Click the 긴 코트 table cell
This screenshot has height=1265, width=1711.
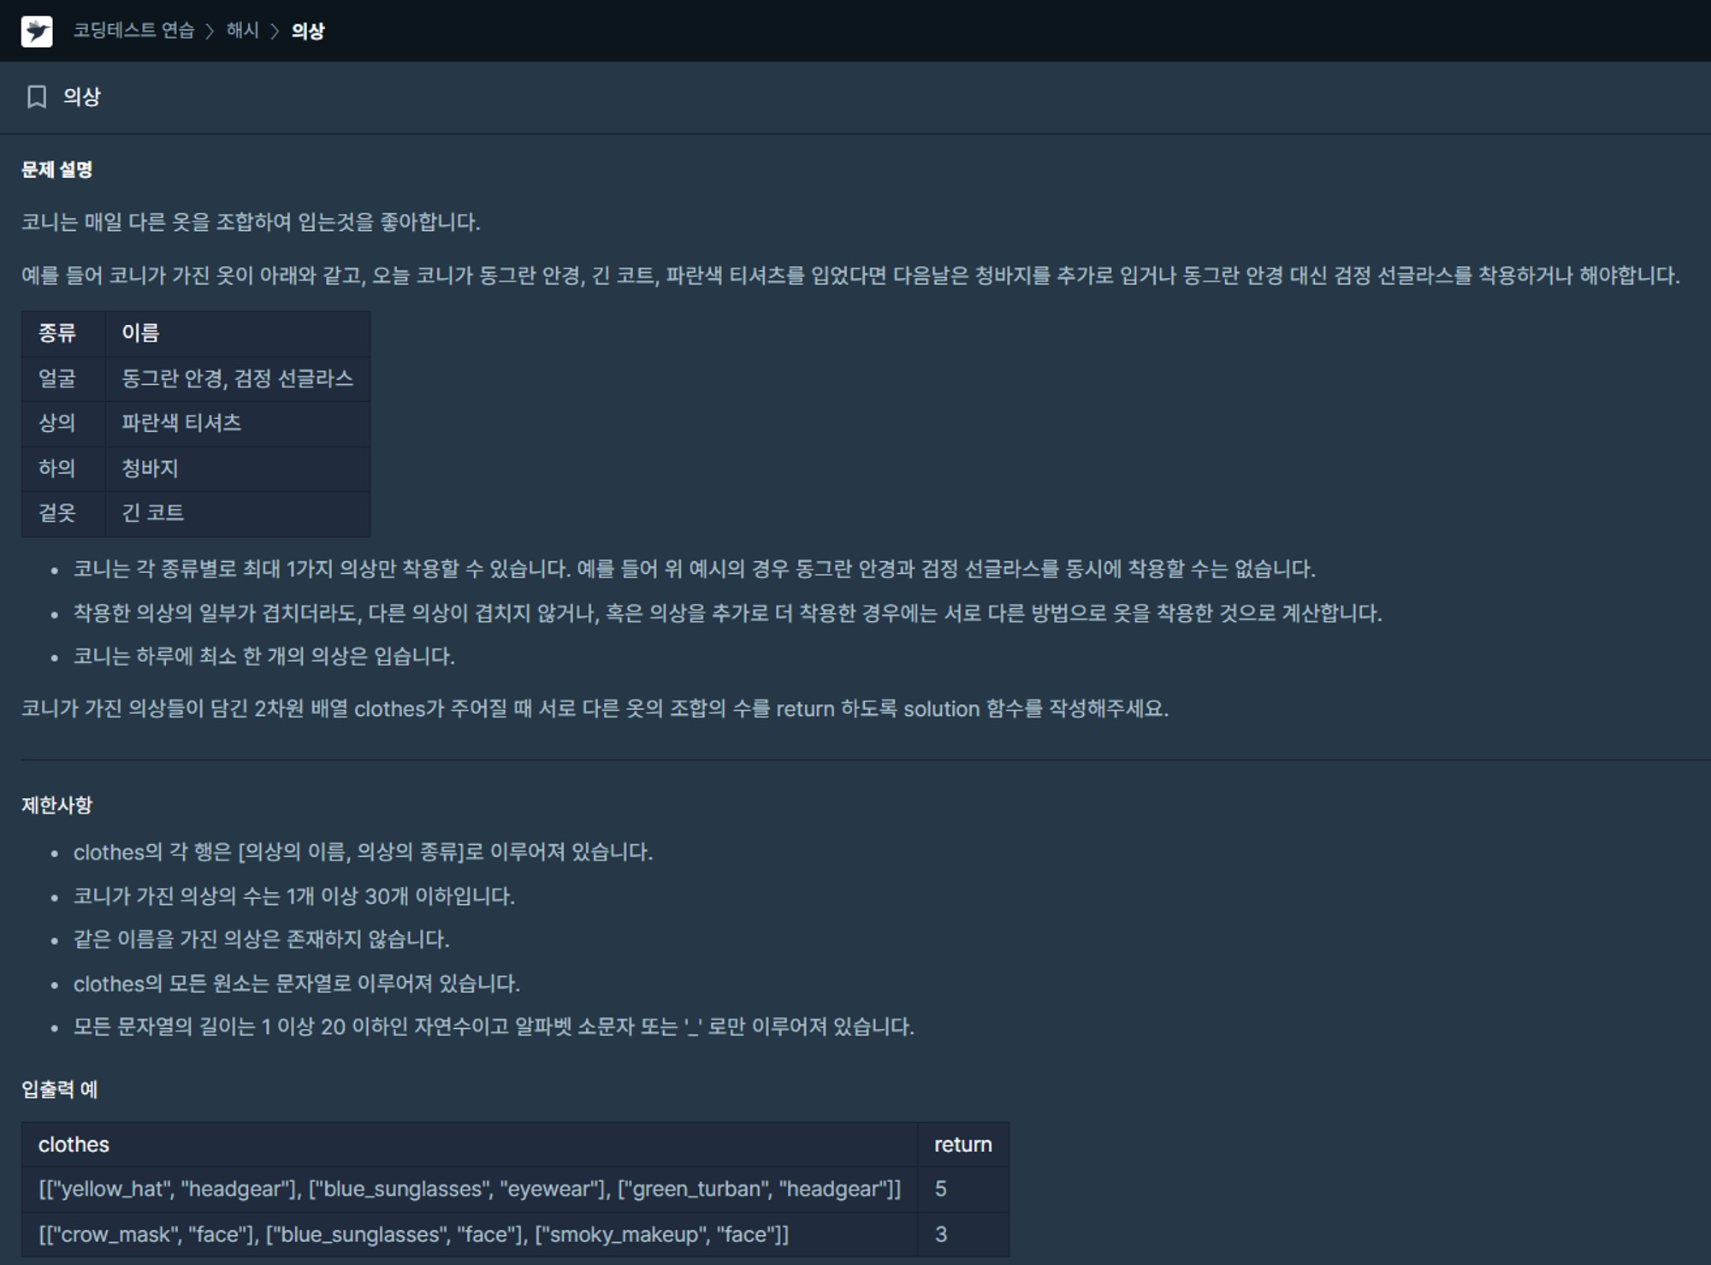pyautogui.click(x=238, y=513)
